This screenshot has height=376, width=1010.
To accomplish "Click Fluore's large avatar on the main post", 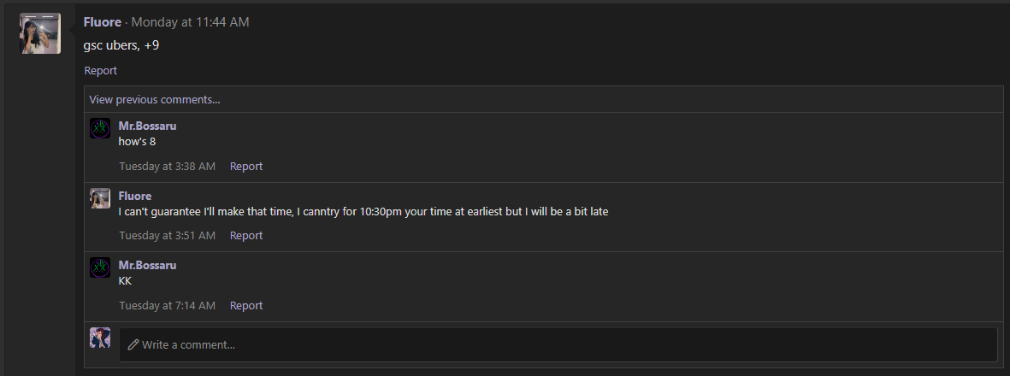I will (x=40, y=33).
